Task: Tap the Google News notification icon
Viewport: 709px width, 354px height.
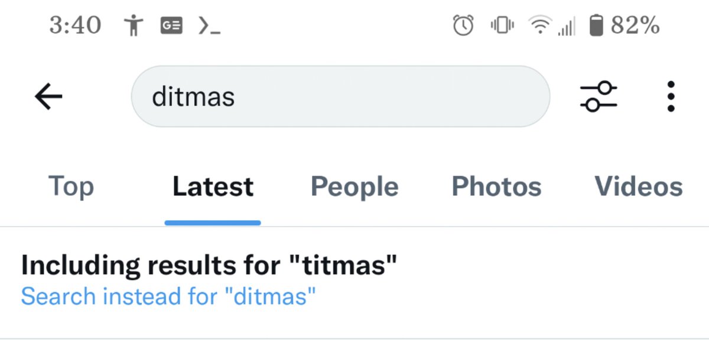Action: tap(171, 25)
